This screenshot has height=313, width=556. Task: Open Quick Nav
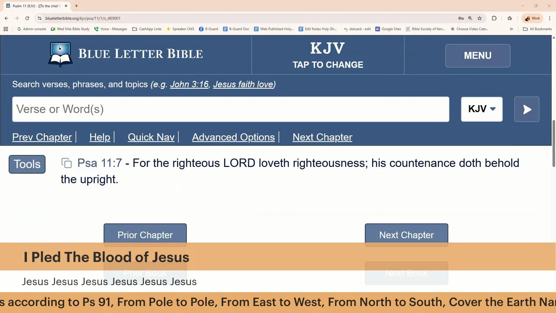coord(151,137)
